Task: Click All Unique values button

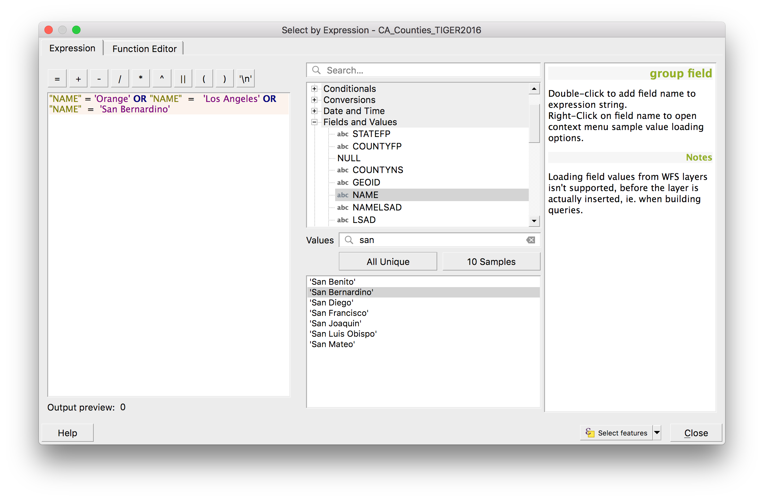Action: pyautogui.click(x=387, y=261)
